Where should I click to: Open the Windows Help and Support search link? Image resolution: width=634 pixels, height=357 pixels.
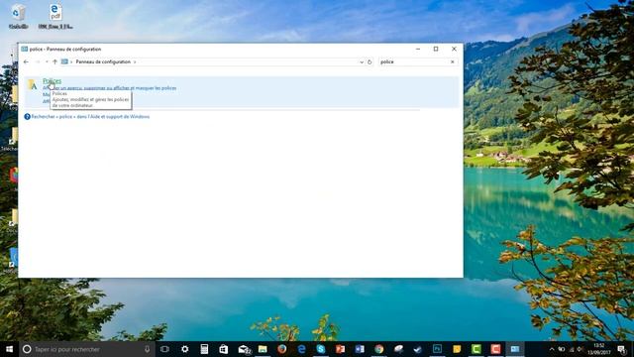tap(90, 117)
